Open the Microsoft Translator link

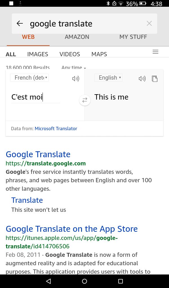tap(56, 128)
